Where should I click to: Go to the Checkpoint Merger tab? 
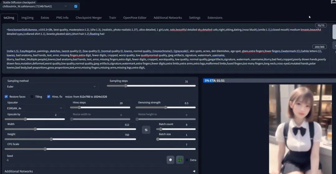[89, 18]
